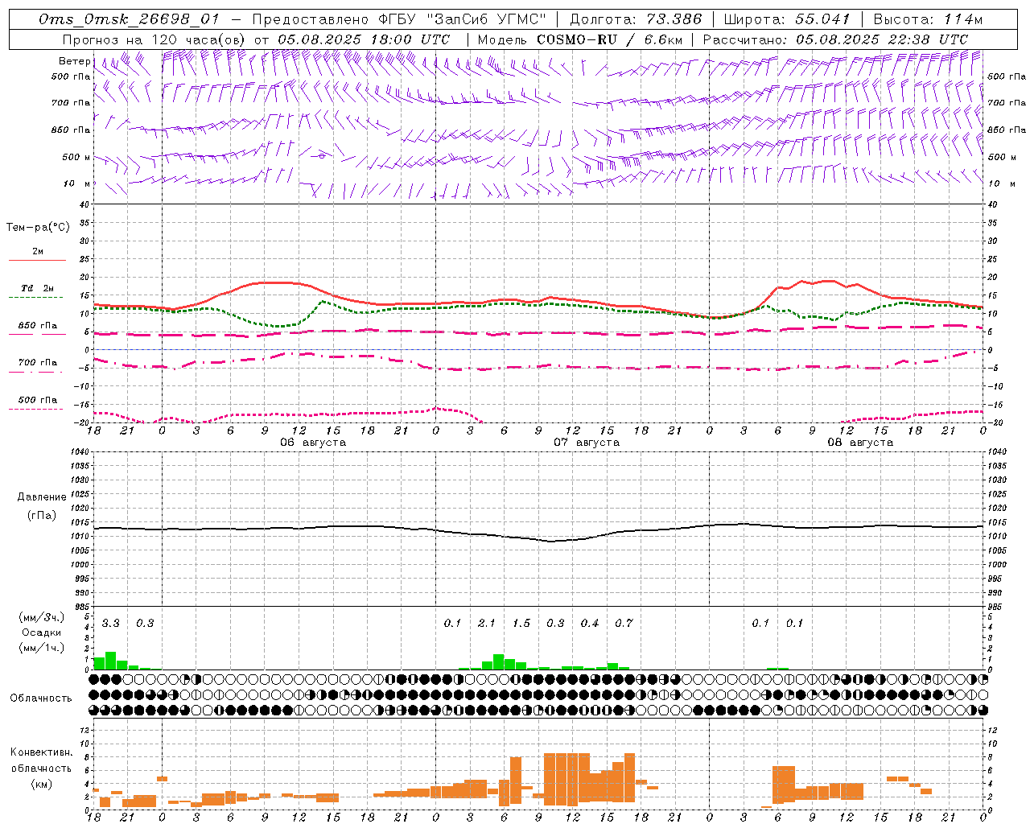The image size is (1030, 824).
Task: Click the Долгота: 73.386 value
Action: click(x=636, y=19)
